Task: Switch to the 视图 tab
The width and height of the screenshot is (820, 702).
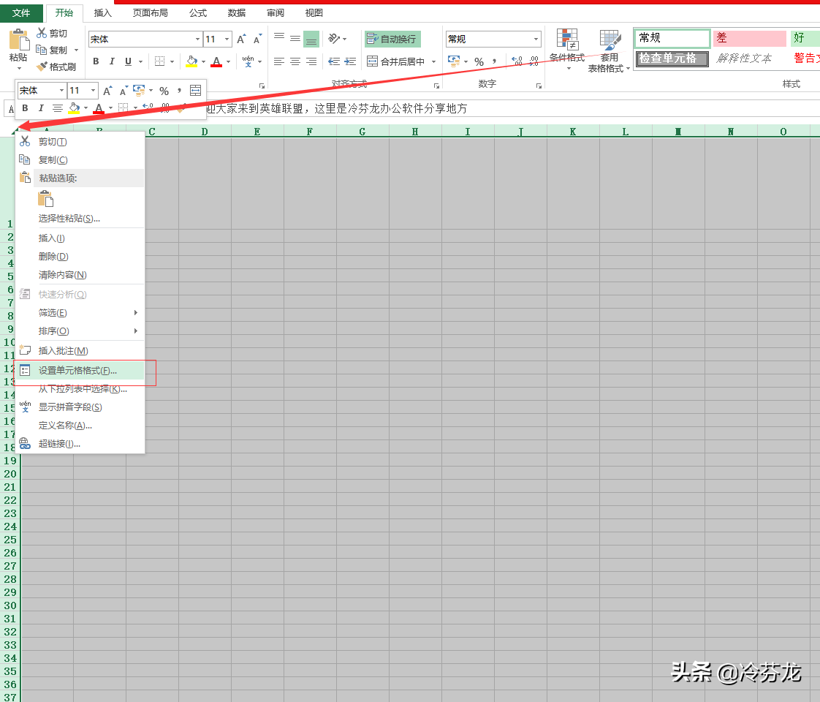Action: (x=314, y=12)
